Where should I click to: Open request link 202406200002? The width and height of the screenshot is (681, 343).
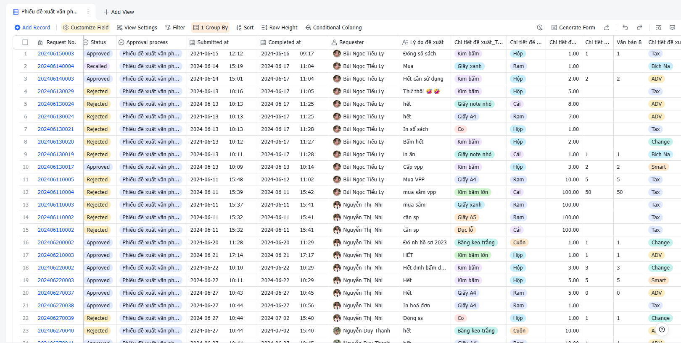tap(56, 243)
